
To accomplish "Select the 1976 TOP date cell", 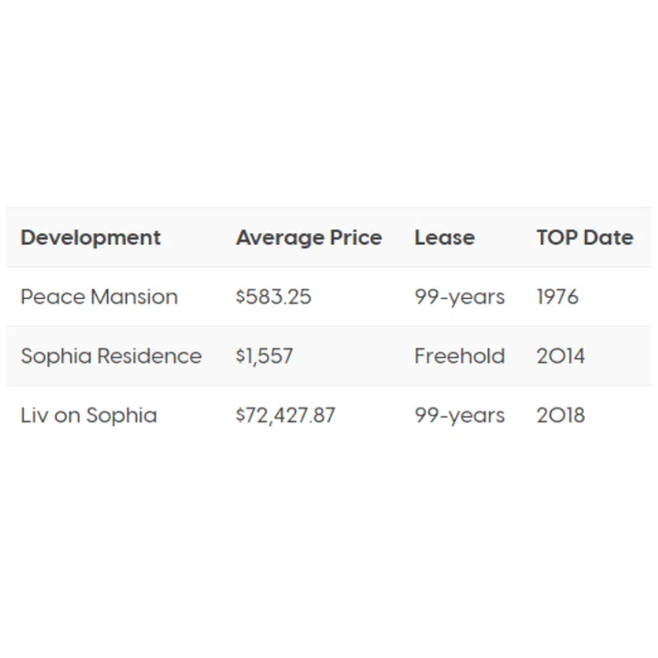I will [557, 297].
